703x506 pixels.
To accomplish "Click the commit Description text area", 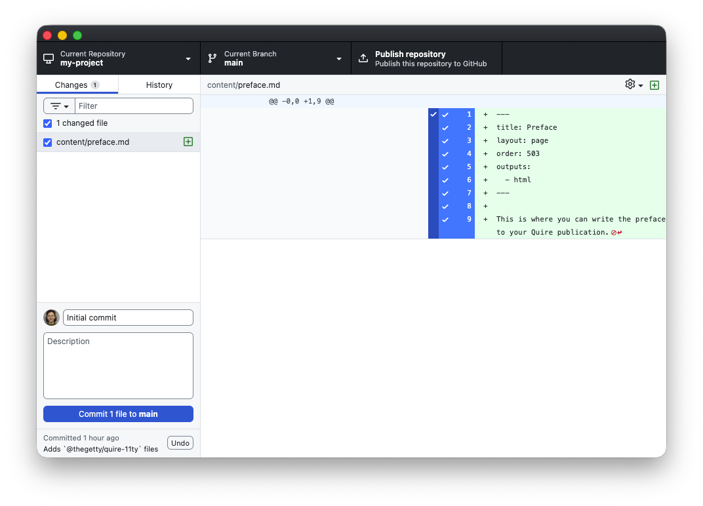I will click(118, 366).
